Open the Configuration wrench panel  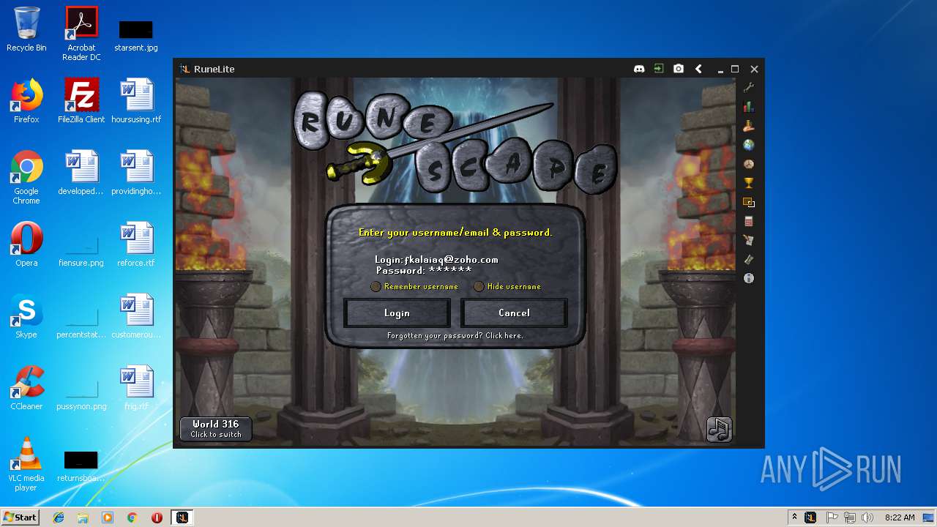point(748,88)
